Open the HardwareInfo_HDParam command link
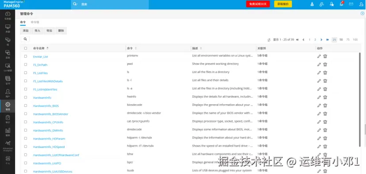Viewport: 366px width, 174px height. click(x=49, y=139)
